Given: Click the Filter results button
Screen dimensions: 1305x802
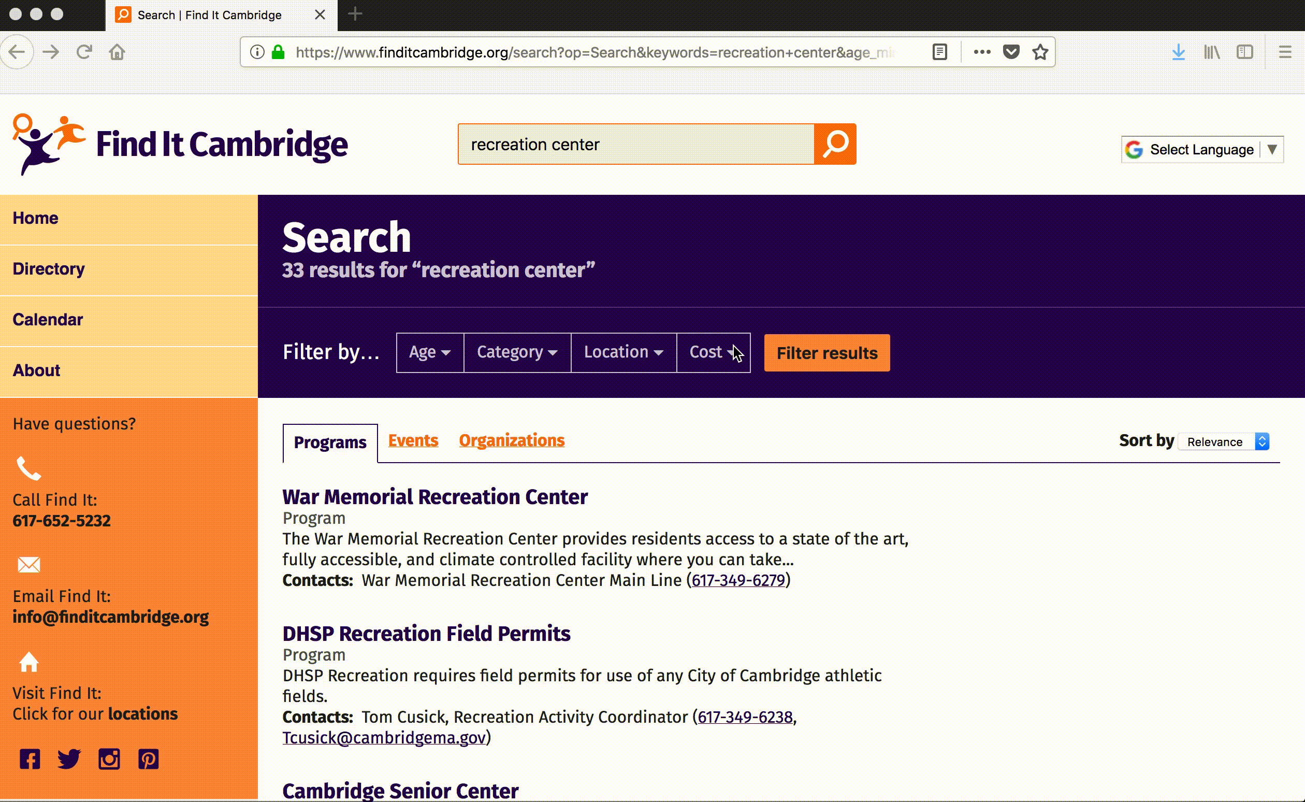Looking at the screenshot, I should pyautogui.click(x=827, y=353).
